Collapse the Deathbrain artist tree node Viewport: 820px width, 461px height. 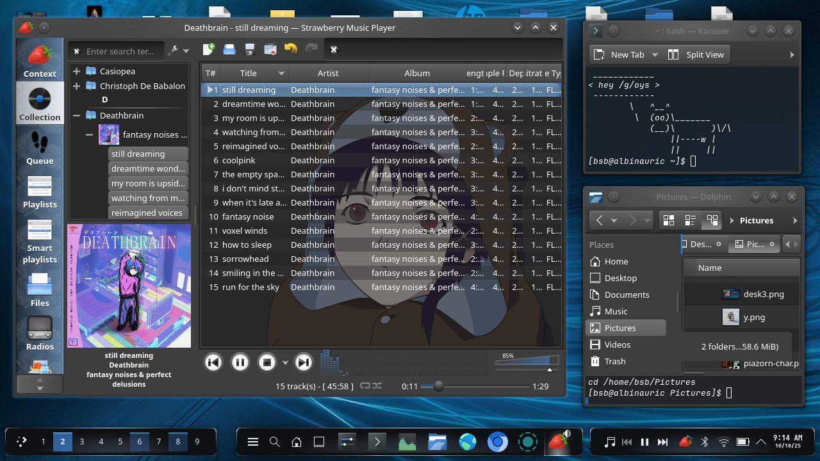pos(76,115)
